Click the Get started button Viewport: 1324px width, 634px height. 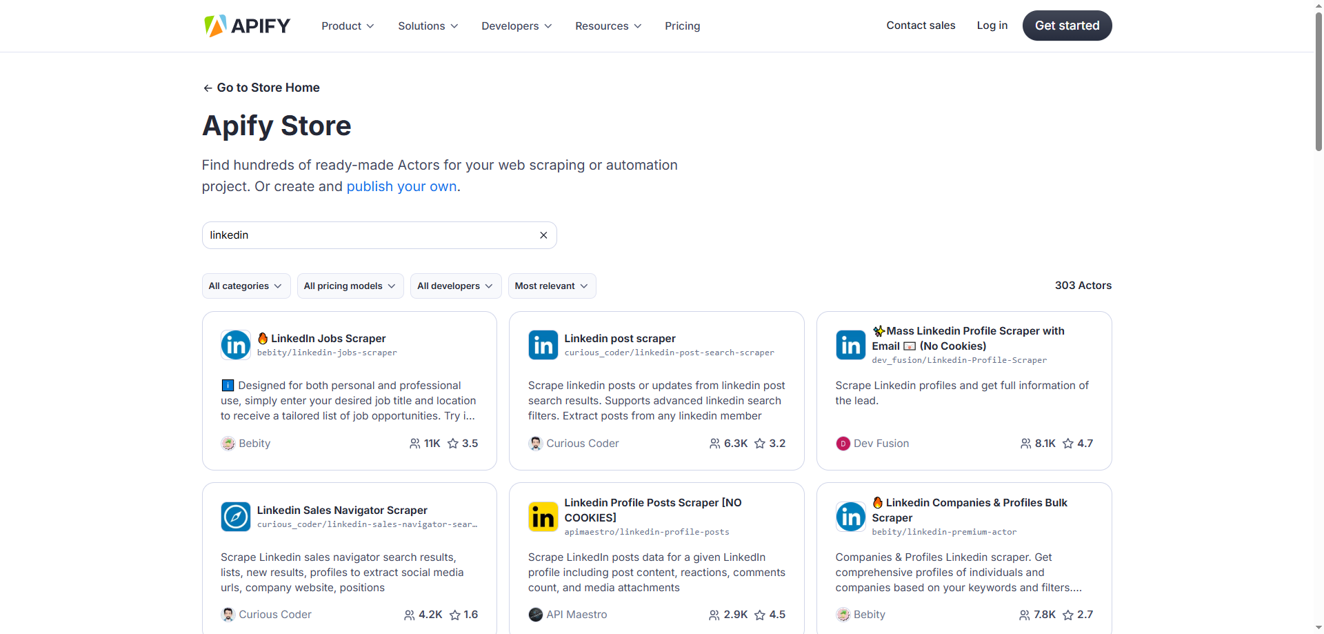(1067, 26)
